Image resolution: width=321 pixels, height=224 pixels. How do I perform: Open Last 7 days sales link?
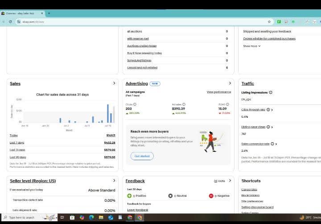(x=17, y=143)
